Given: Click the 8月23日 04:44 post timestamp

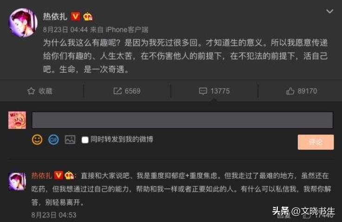Looking at the screenshot, I should (65, 30).
